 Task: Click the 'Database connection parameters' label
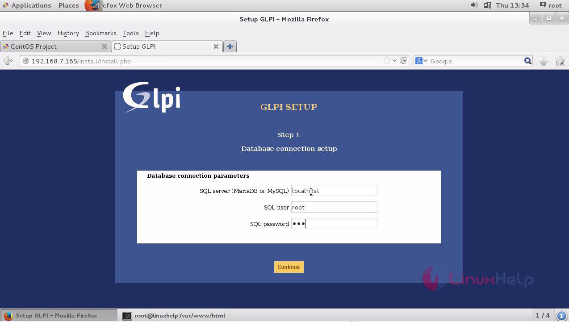[198, 176]
